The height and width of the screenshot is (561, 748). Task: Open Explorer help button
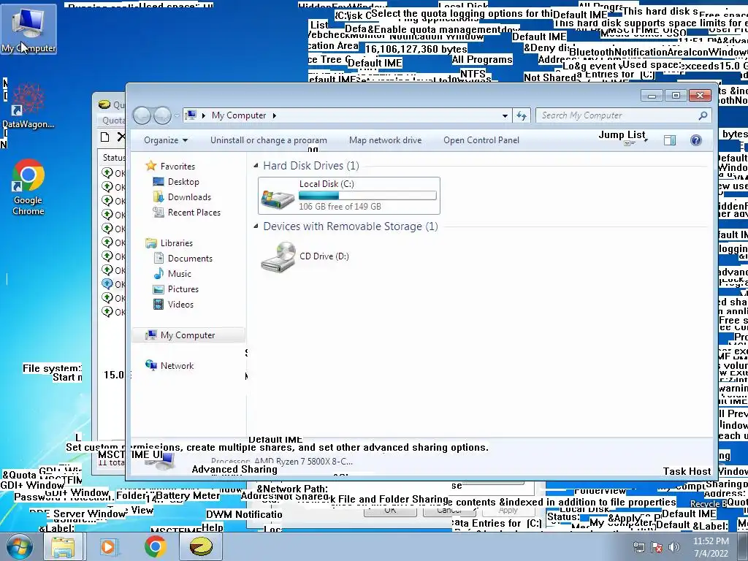tap(696, 140)
